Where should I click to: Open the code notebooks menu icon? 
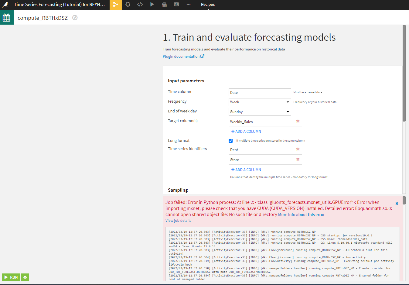pos(140,4)
